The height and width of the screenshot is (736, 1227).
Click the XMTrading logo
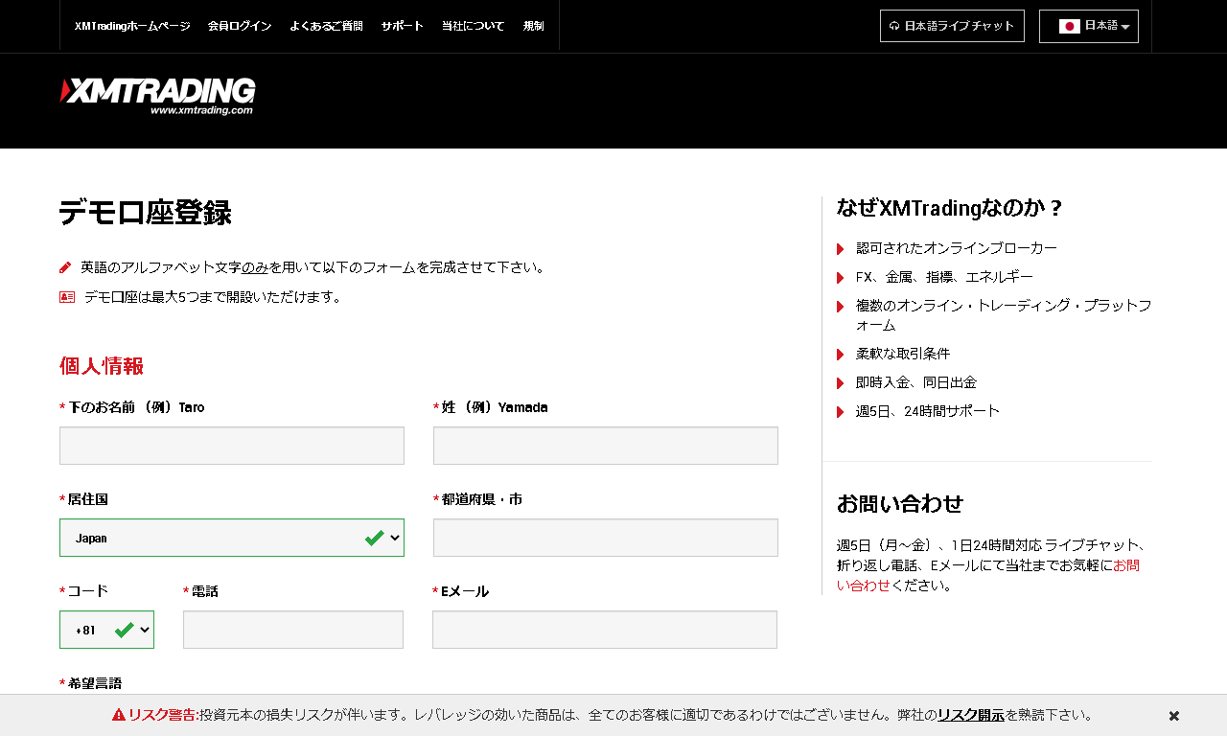pyautogui.click(x=158, y=97)
